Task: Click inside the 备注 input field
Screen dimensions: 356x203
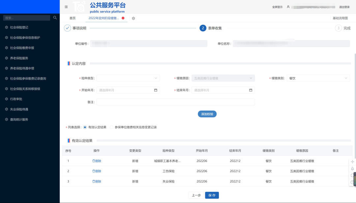Action: [x=176, y=102]
